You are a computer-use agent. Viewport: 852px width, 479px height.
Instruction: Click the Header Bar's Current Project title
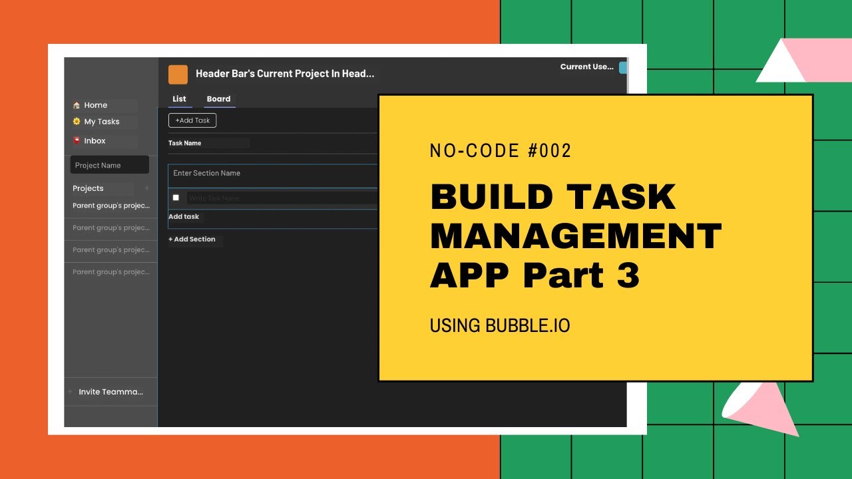pyautogui.click(x=285, y=74)
